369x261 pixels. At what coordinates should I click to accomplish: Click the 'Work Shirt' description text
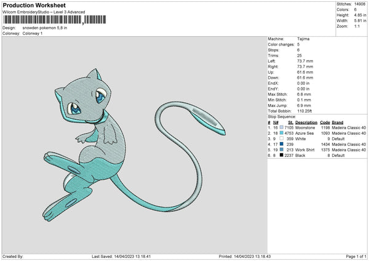[x=305, y=150]
